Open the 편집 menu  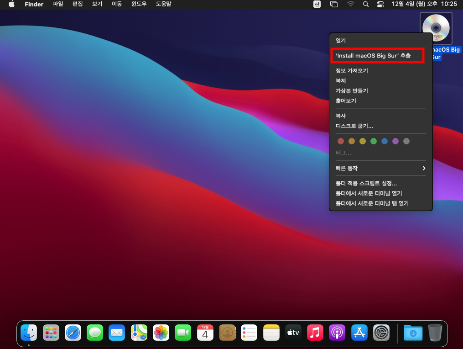tap(78, 4)
